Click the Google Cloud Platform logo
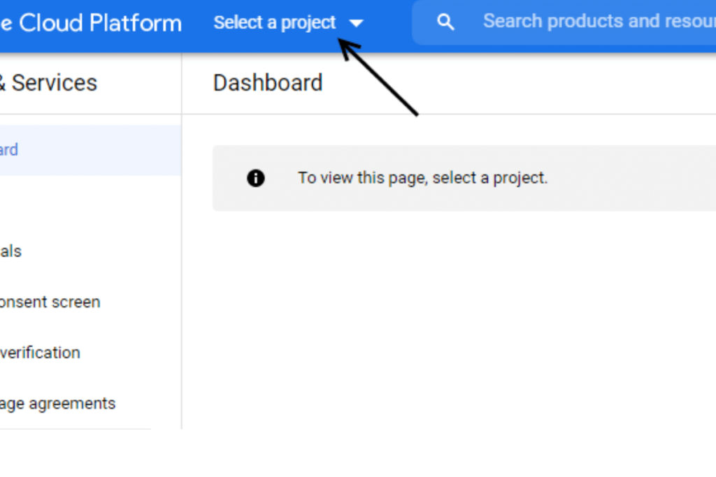716x477 pixels. (x=91, y=22)
